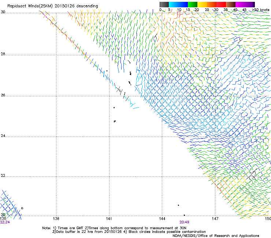The width and height of the screenshot is (271, 238).
Task: Click the latitude label '28'
Action: 3,54
